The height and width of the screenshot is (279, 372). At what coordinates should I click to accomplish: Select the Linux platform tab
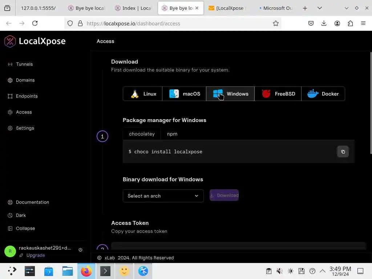143,94
